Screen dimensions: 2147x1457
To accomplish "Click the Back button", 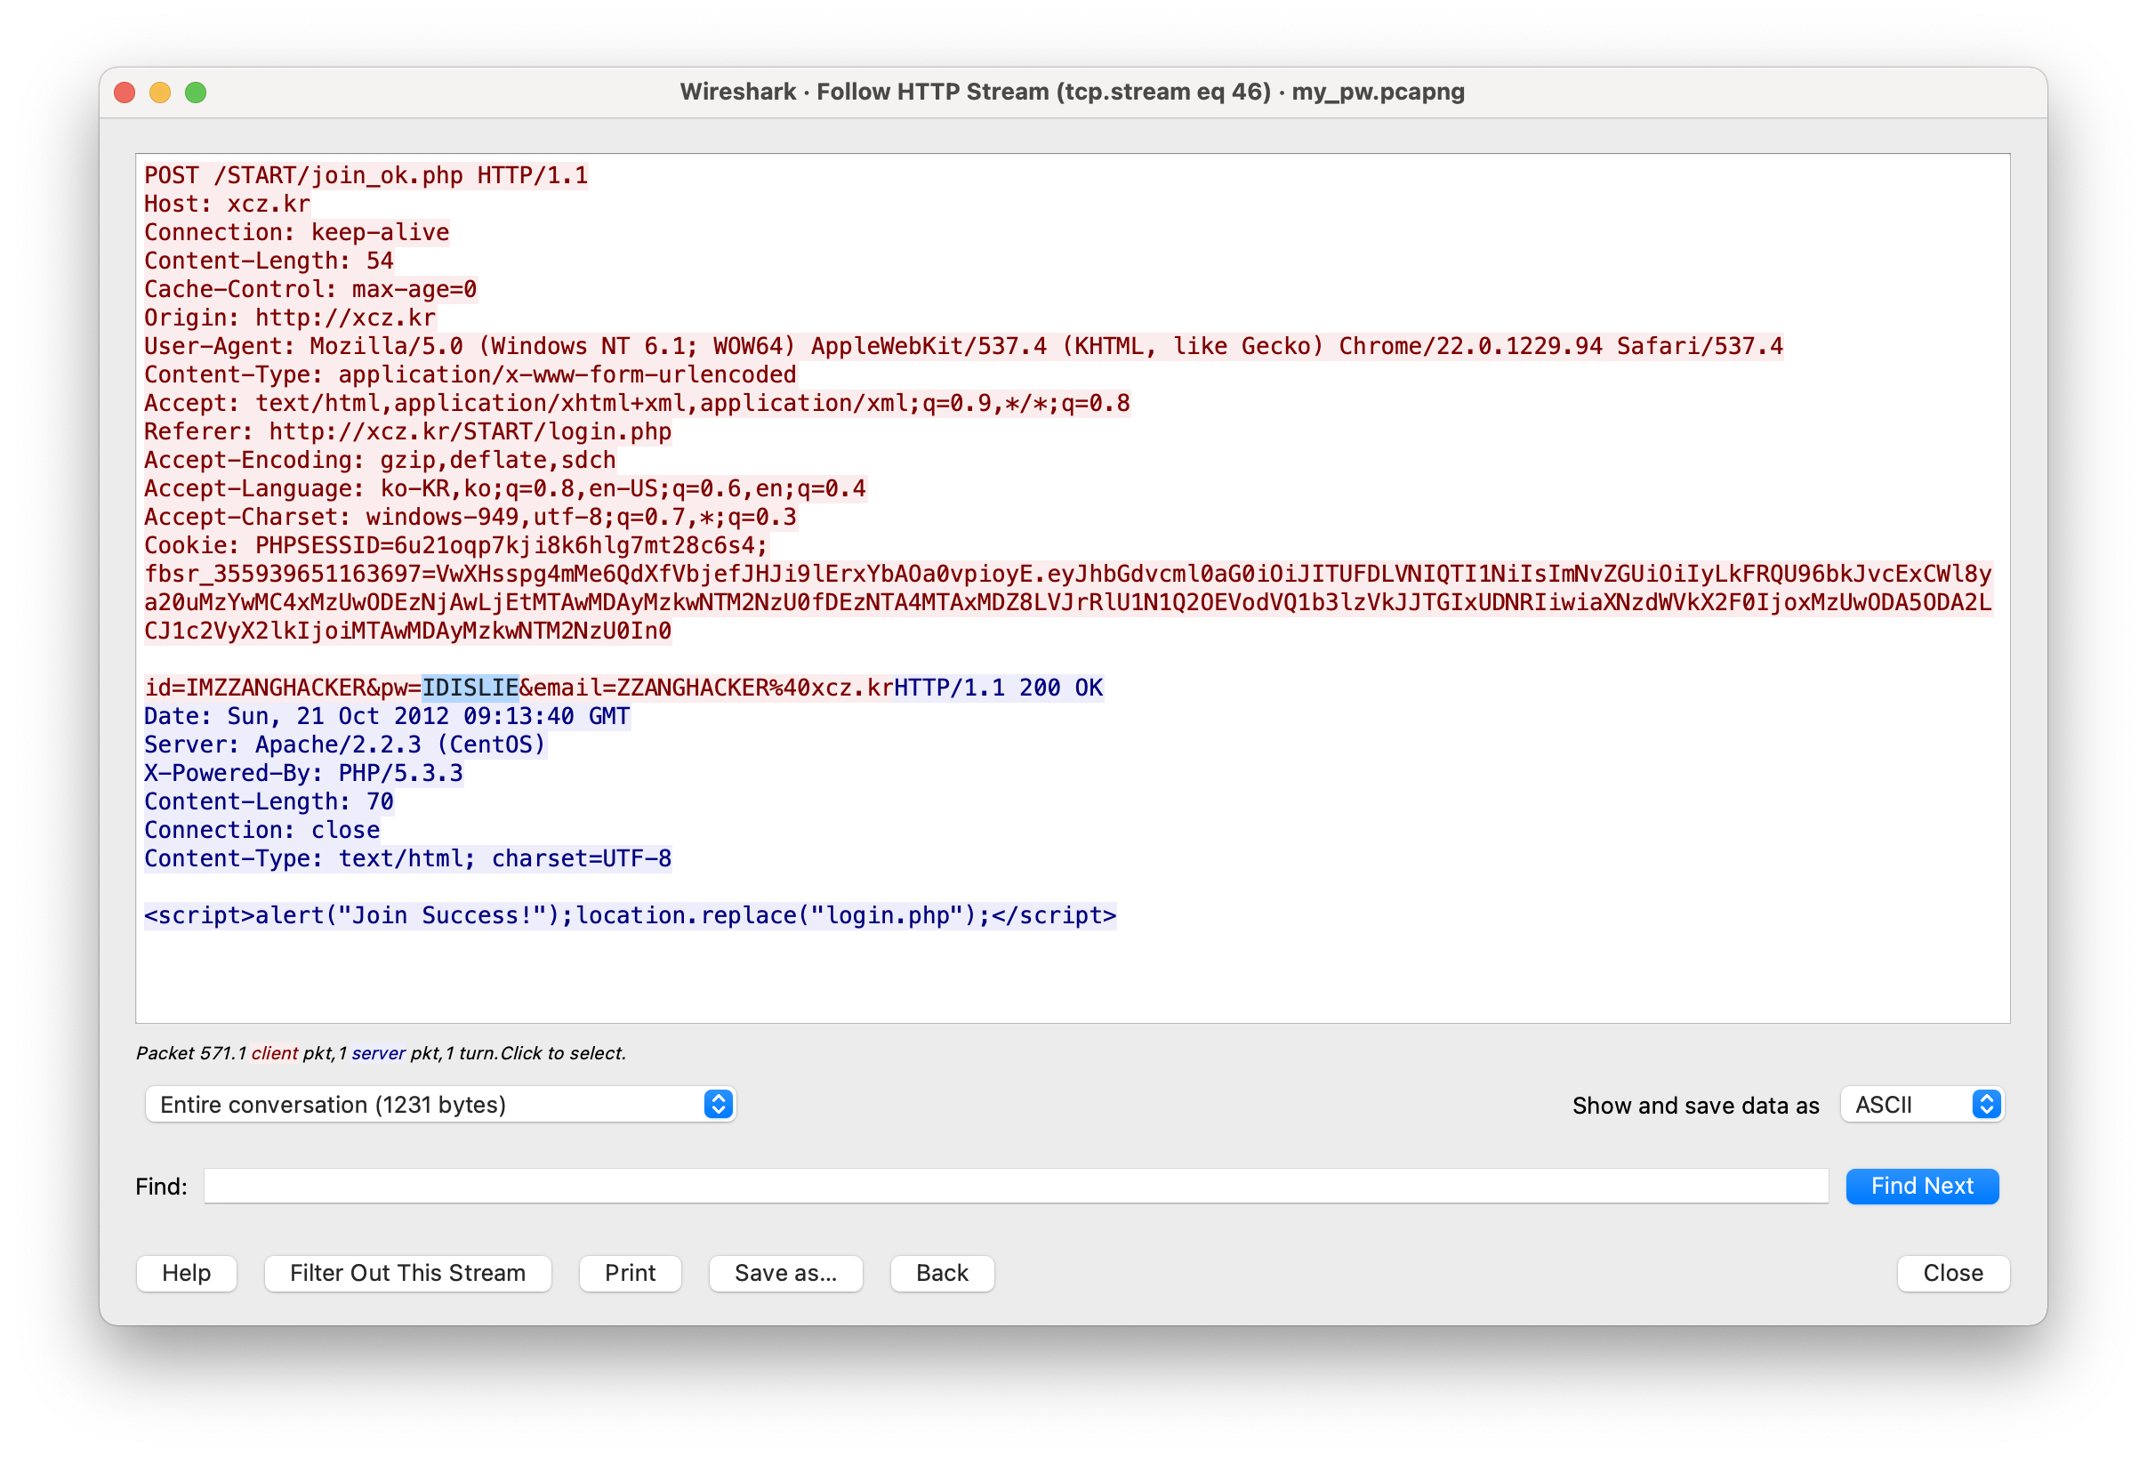I will (x=941, y=1272).
